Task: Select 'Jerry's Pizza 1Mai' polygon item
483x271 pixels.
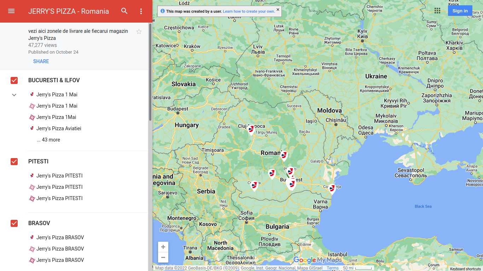Action: (x=56, y=117)
